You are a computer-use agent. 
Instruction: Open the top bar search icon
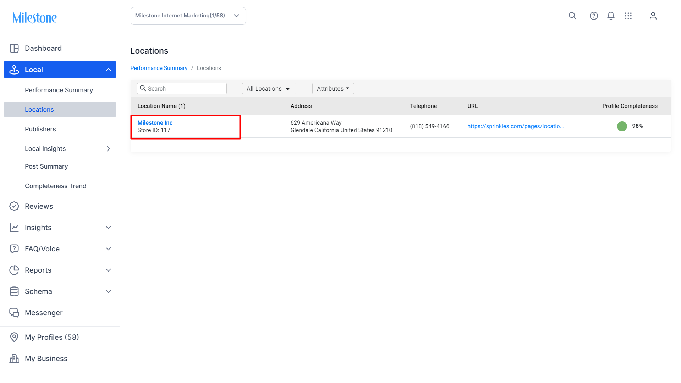(572, 16)
